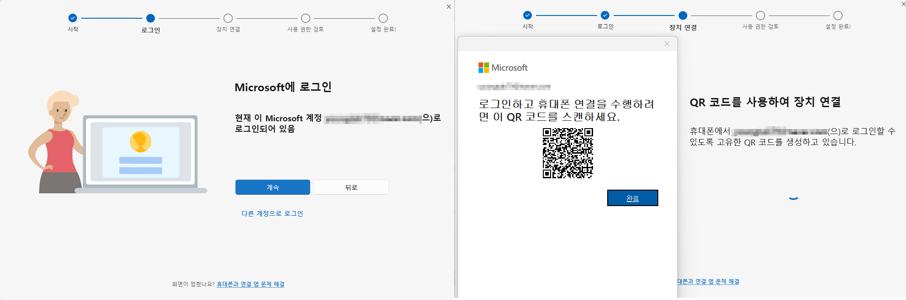Close the Microsoft QR code dialog

point(667,44)
